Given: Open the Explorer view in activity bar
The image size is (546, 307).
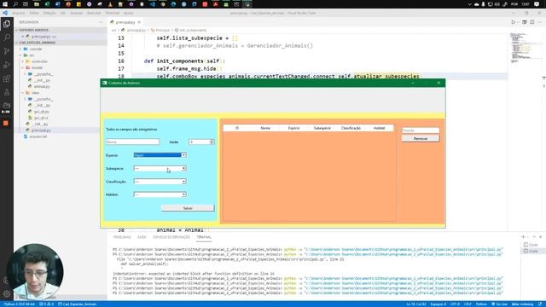Looking at the screenshot, I should (x=7, y=24).
